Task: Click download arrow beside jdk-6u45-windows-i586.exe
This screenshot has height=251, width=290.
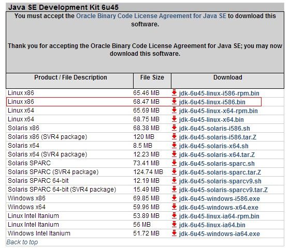Action: [x=174, y=198]
